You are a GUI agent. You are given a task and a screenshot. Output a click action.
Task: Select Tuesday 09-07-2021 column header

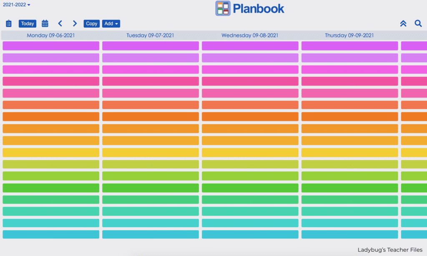(150, 35)
